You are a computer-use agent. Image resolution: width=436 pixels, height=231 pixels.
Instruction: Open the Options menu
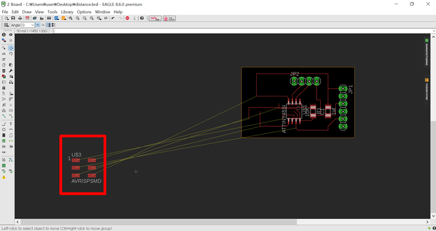pos(84,12)
